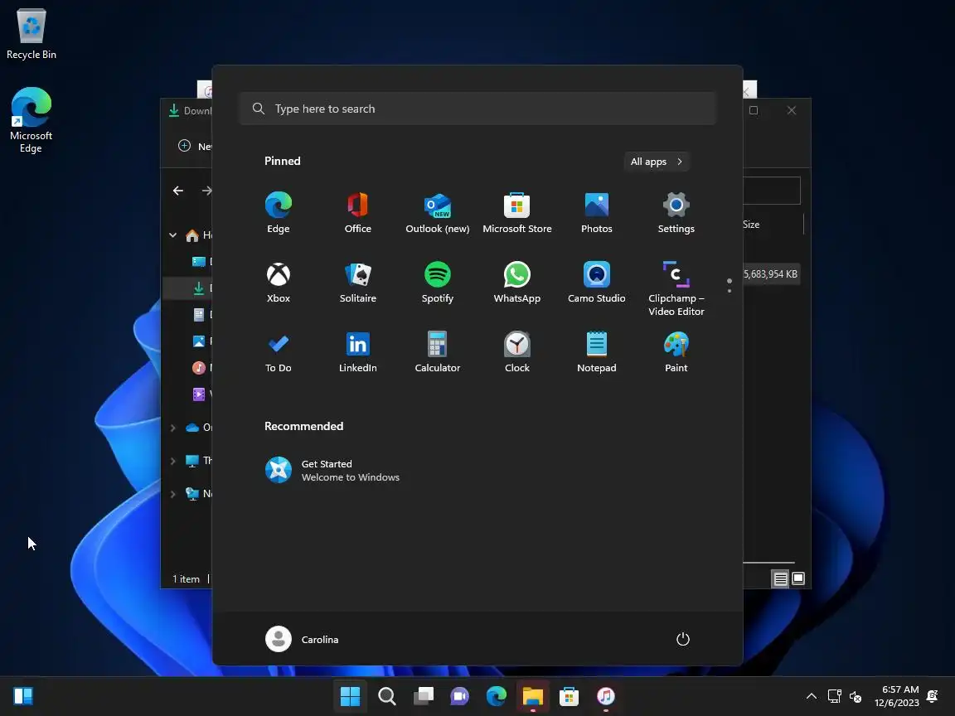
Task: Select Microsoft Edge desktop shortcut
Action: tap(31, 120)
